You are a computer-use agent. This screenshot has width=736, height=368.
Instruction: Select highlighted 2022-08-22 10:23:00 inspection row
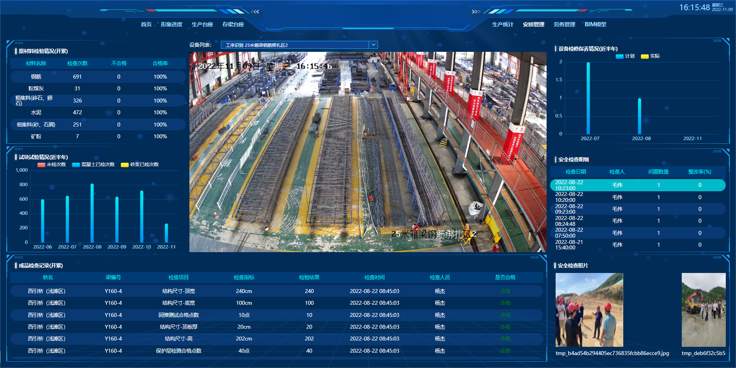coord(638,185)
